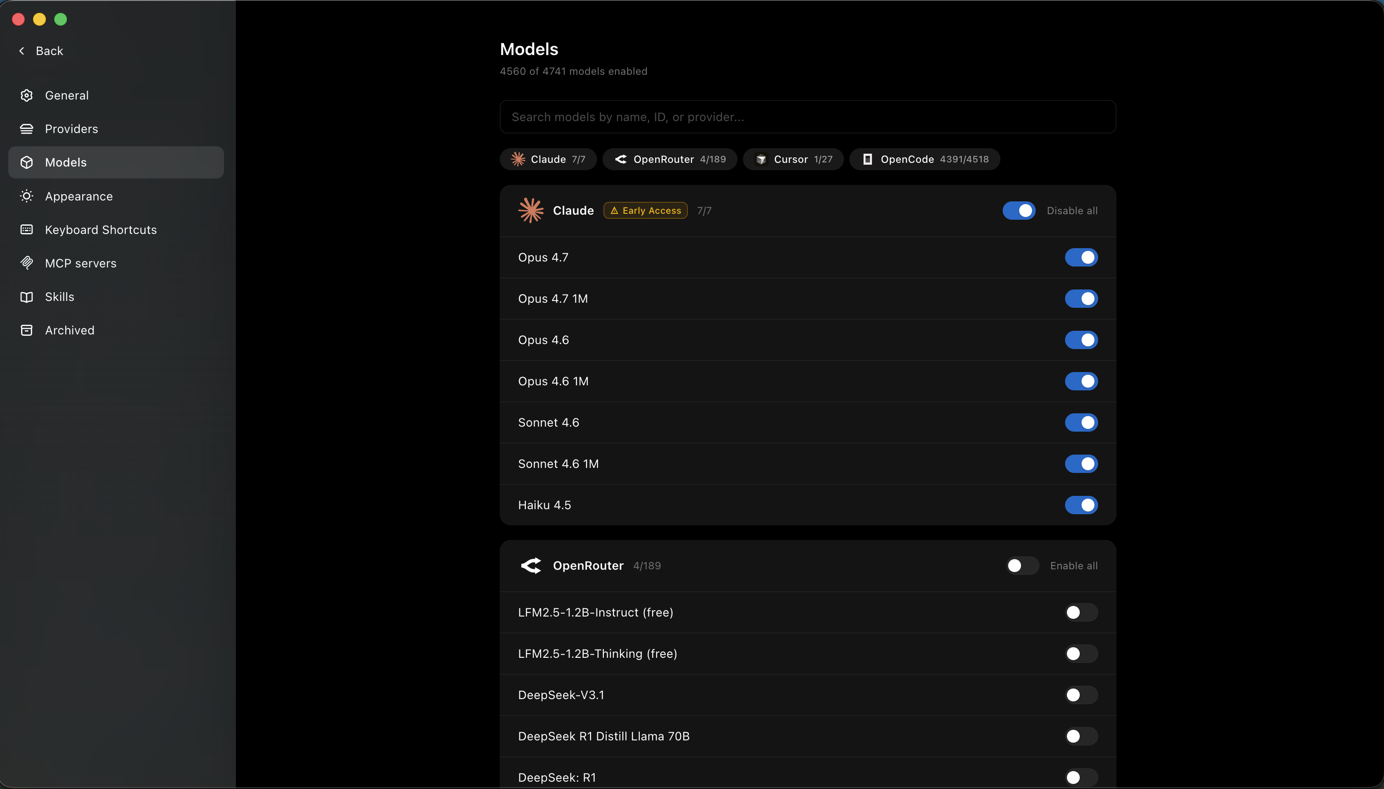Image resolution: width=1384 pixels, height=789 pixels.
Task: Open the Providers settings section
Action: point(116,129)
